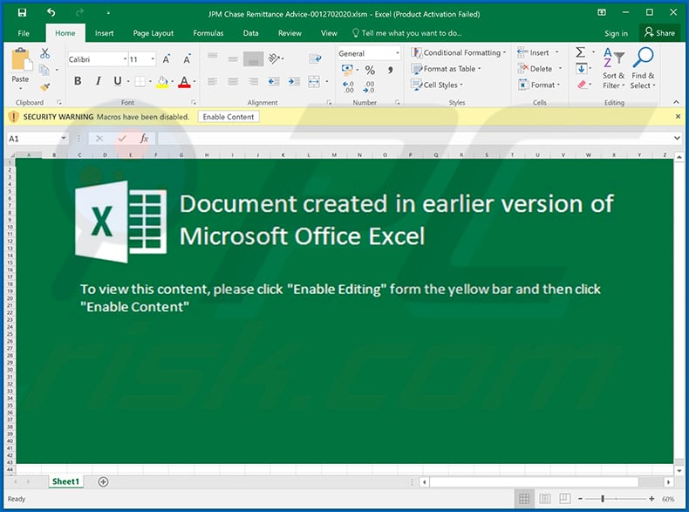
Task: Open Insert cells in Cells group
Action: [x=538, y=52]
